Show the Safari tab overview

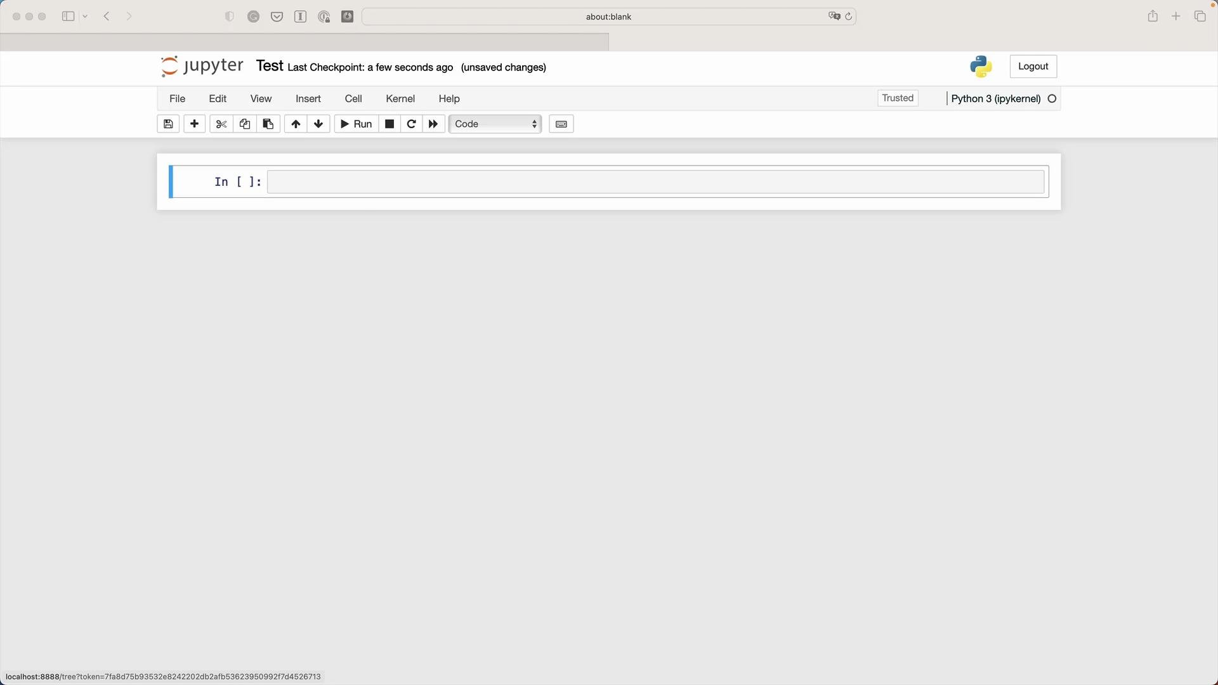[x=1200, y=16]
